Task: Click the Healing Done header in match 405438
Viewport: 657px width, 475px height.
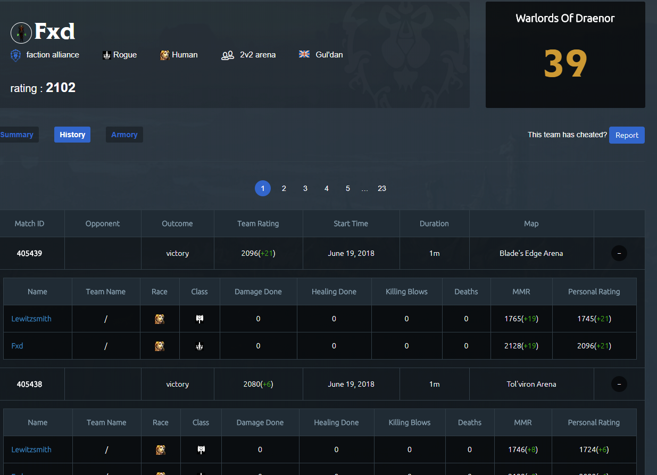Action: pyautogui.click(x=336, y=422)
